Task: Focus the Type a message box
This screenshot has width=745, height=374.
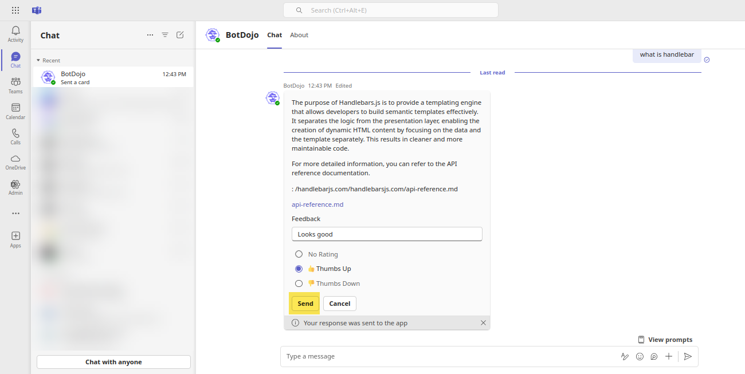Action: (450, 356)
